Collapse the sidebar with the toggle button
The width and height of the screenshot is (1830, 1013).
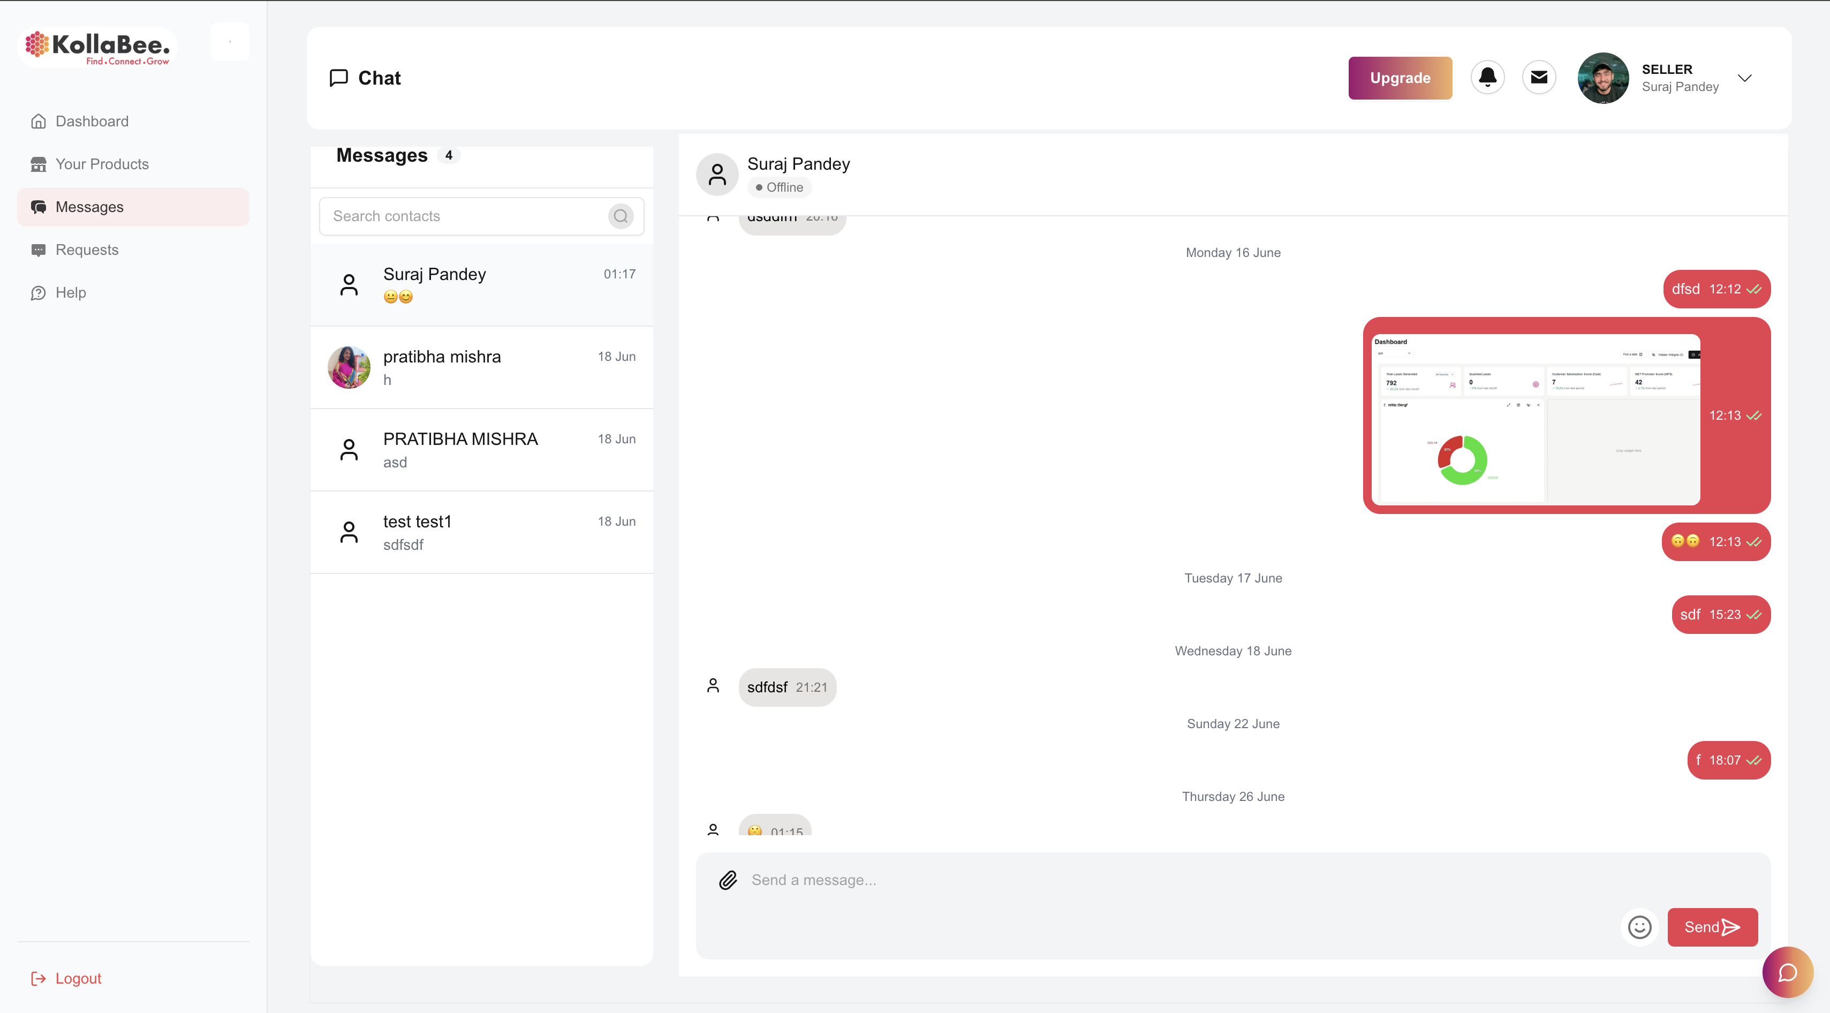click(230, 42)
